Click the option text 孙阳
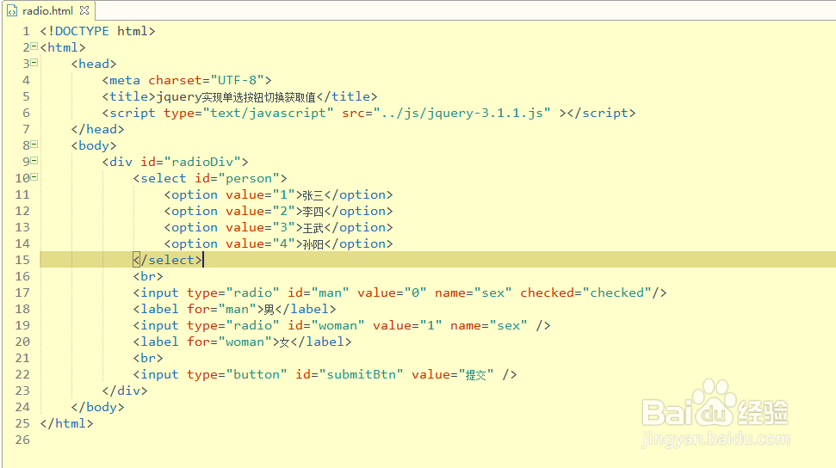The width and height of the screenshot is (836, 468). 313,244
